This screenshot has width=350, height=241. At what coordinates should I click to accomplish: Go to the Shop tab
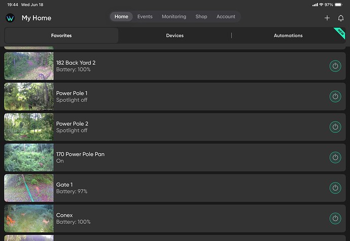click(x=201, y=17)
